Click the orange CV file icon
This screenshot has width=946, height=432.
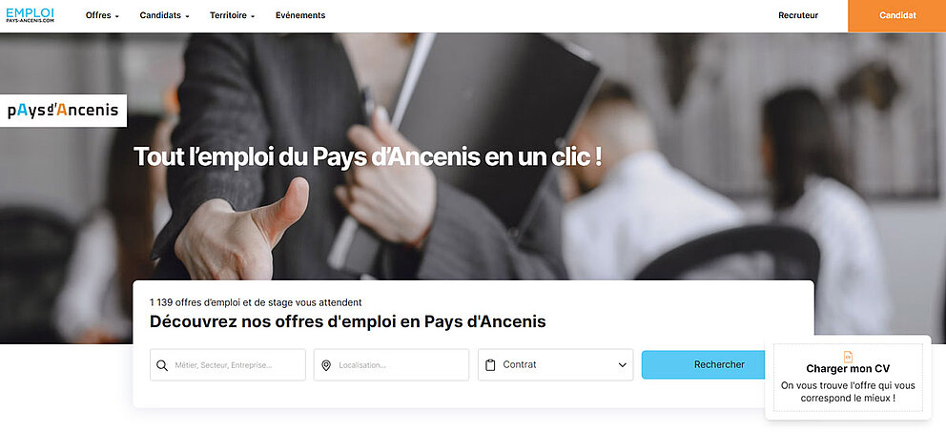point(848,357)
